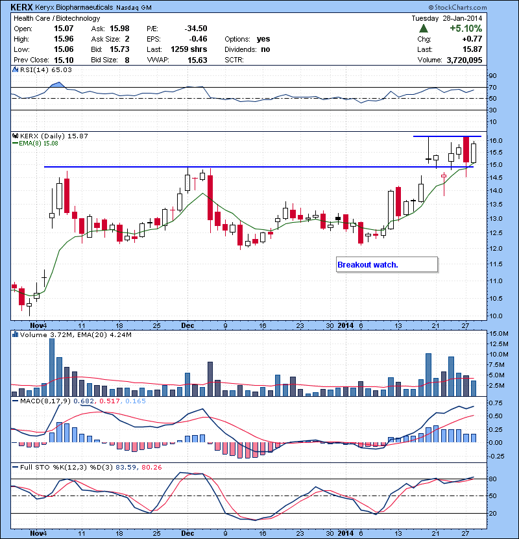The height and width of the screenshot is (539, 519).
Task: Click the Keryx Biopharmaeuticals company name
Action: [x=74, y=7]
